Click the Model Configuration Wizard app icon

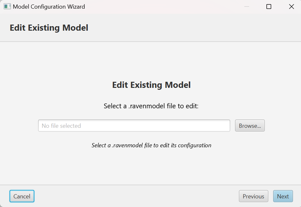[x=7, y=6]
